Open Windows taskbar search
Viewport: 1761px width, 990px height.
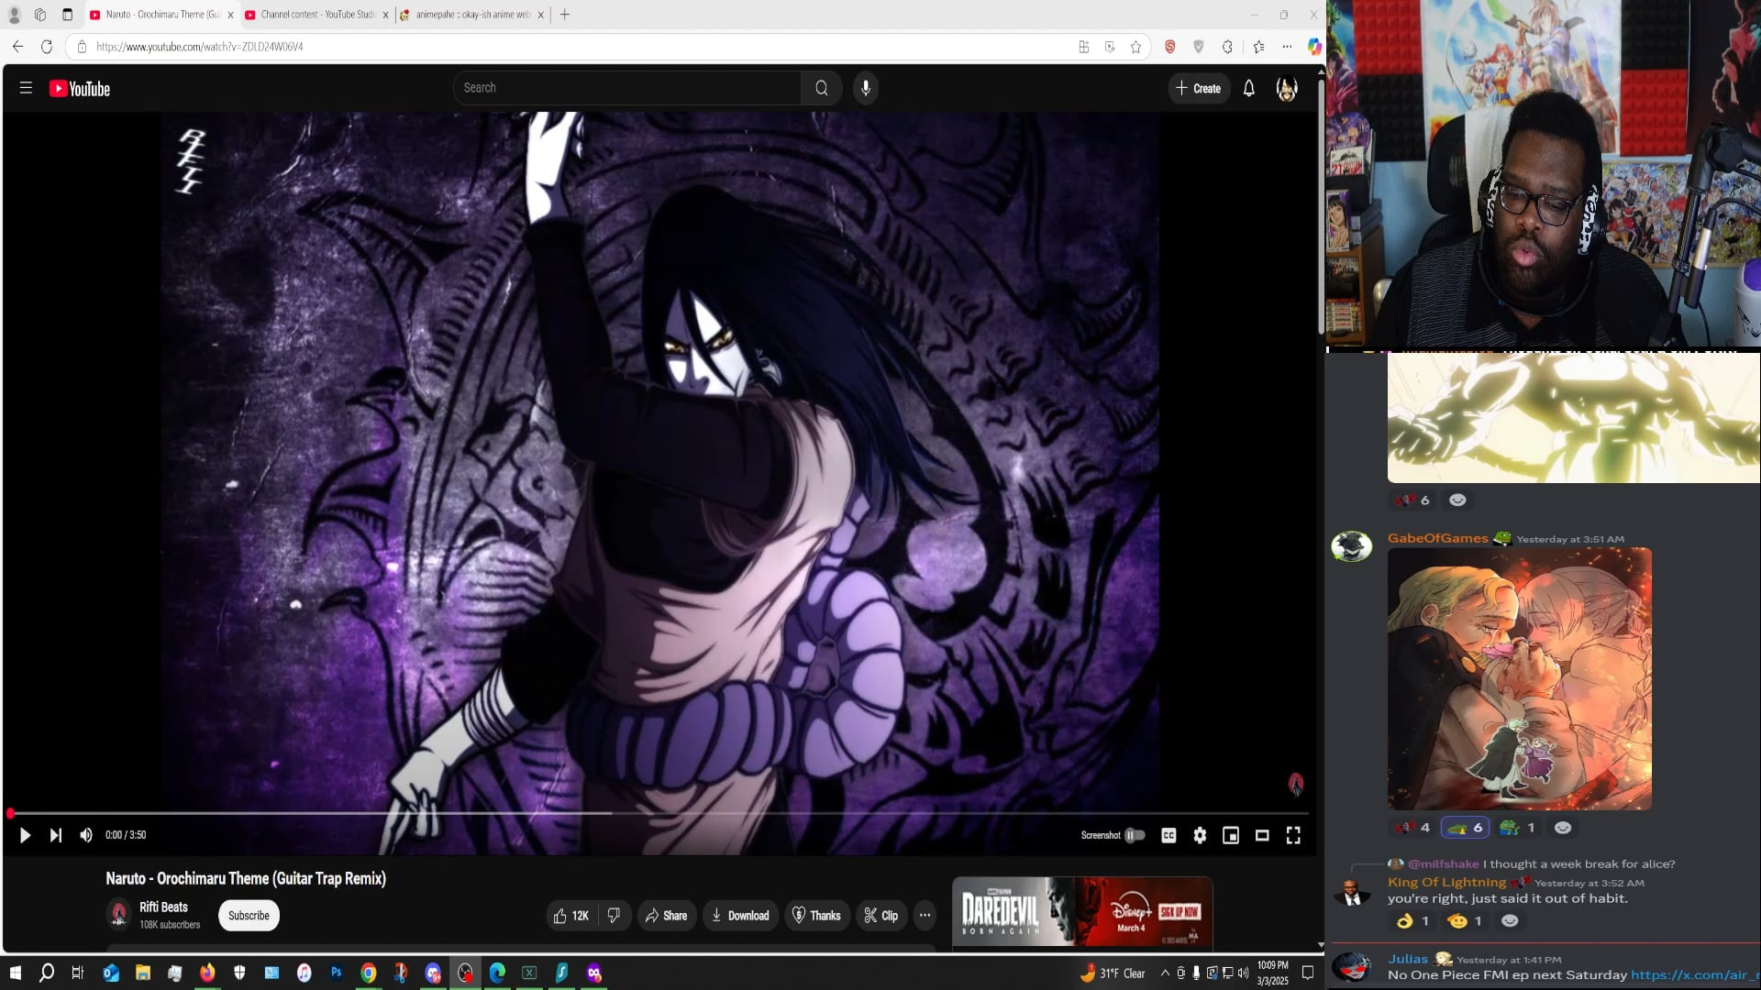pos(47,973)
